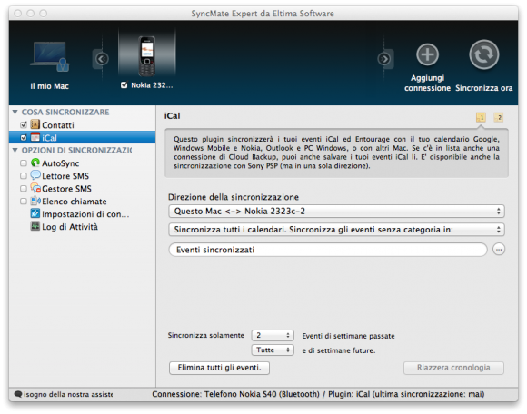The image size is (527, 414).
Task: Click the iCal plugin description text box
Action: [x=336, y=153]
